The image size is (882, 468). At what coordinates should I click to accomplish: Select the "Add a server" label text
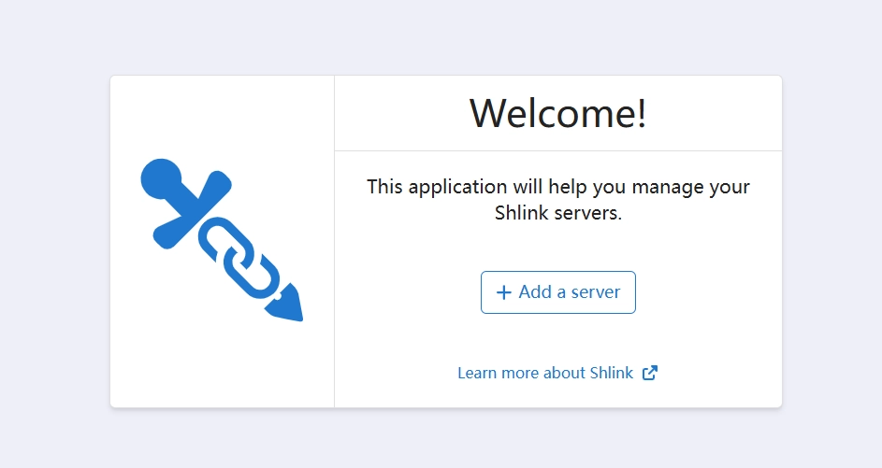click(569, 292)
